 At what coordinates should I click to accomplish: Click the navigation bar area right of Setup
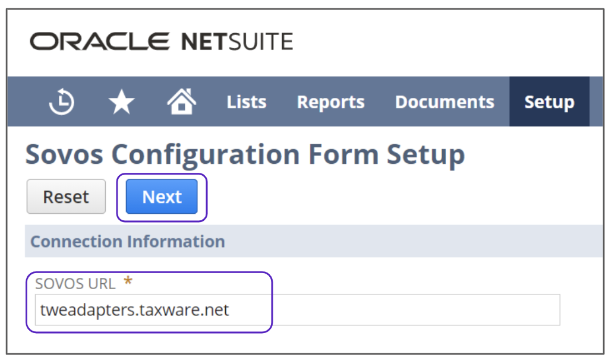[x=596, y=102]
